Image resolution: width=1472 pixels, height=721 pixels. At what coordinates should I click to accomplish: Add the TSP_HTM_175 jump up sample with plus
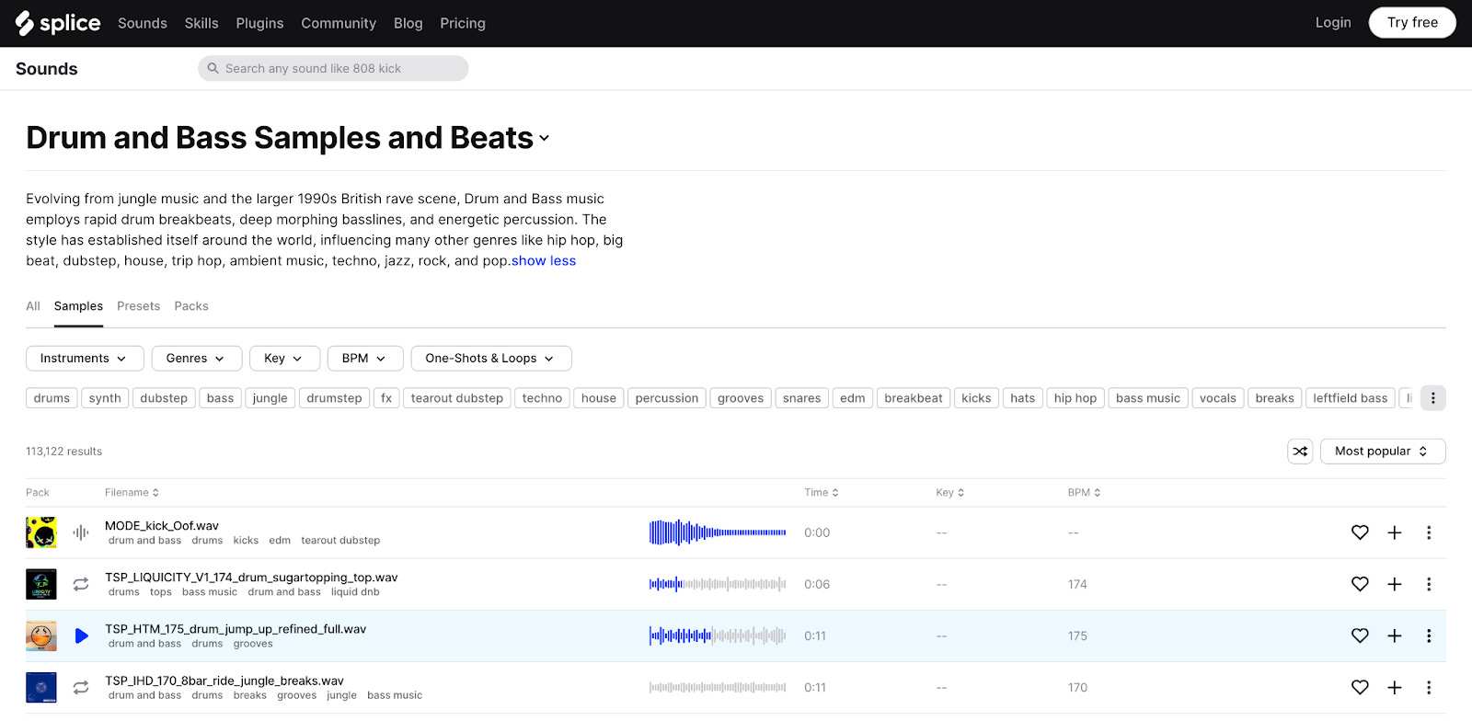(1395, 635)
